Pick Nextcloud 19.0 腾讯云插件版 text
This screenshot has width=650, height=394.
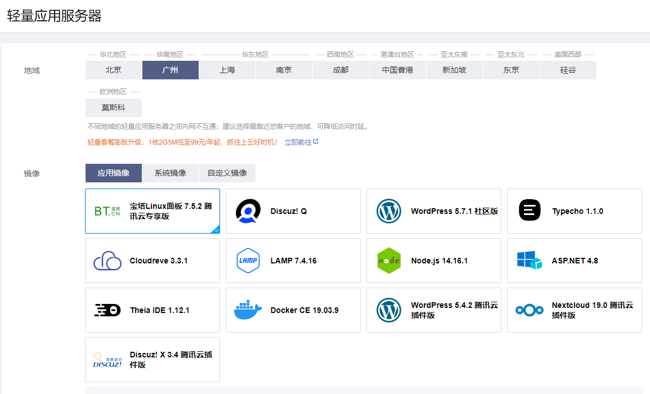[x=593, y=310]
